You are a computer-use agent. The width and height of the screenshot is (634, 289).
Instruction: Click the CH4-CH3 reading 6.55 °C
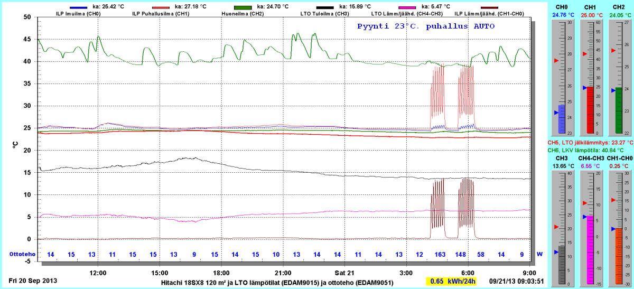click(x=591, y=165)
